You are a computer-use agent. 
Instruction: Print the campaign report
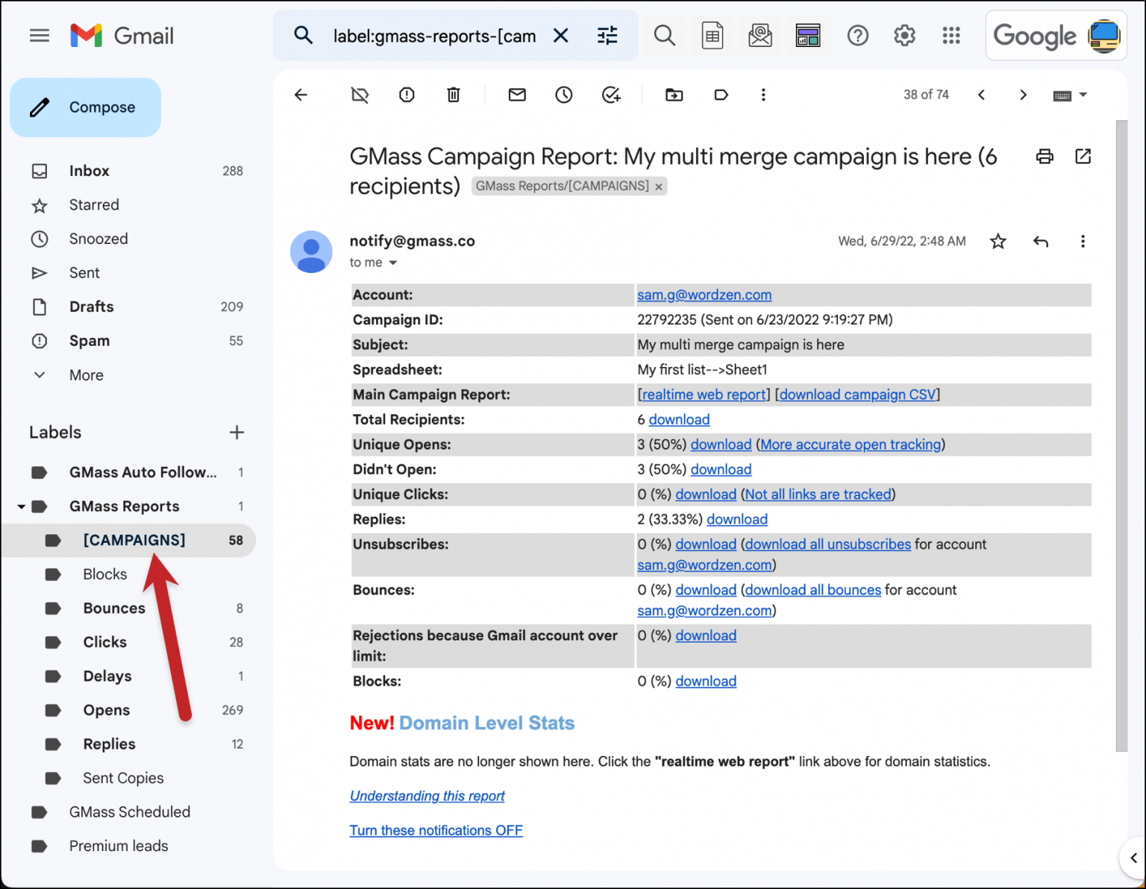click(x=1045, y=157)
